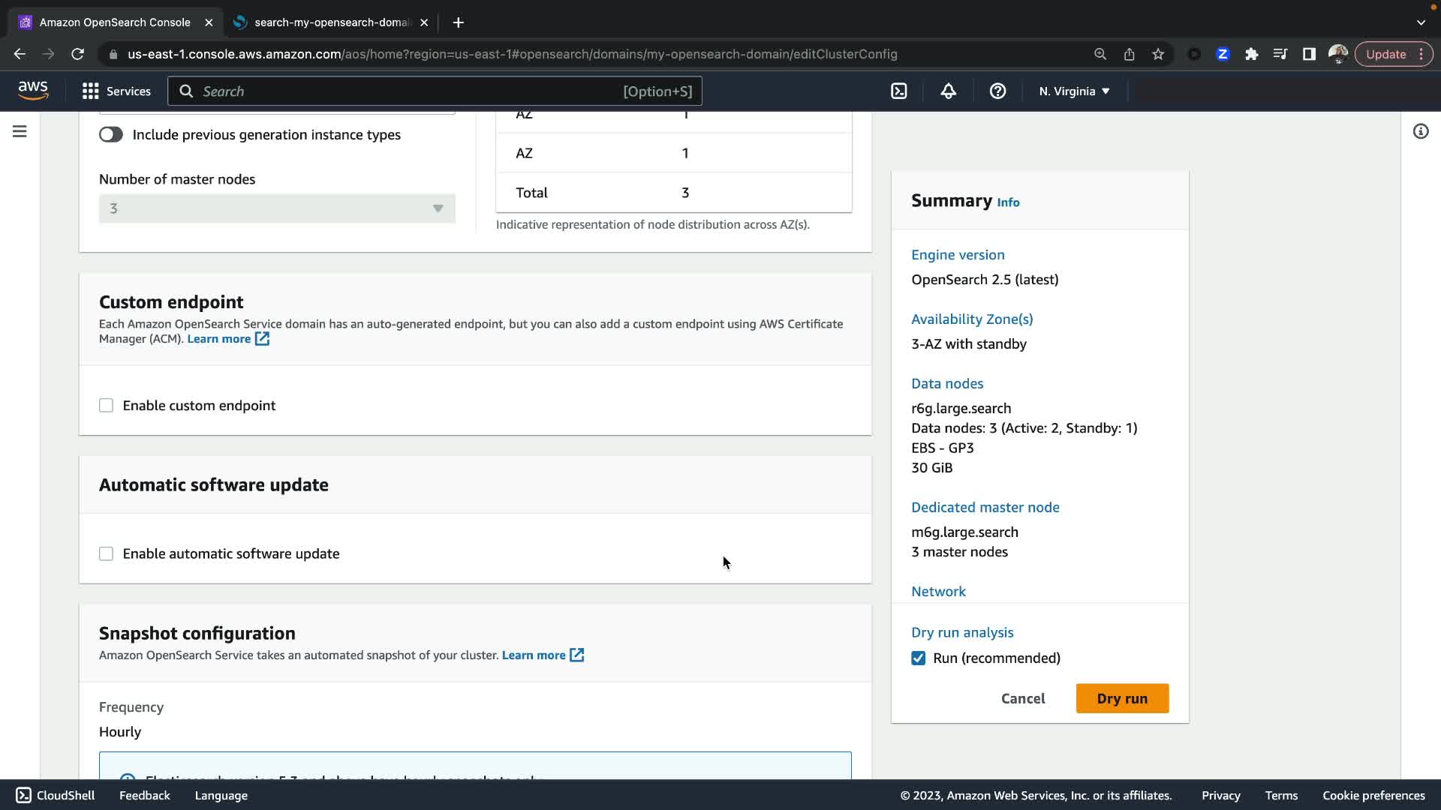The image size is (1441, 810).
Task: Open the Services grid menu
Action: (116, 91)
